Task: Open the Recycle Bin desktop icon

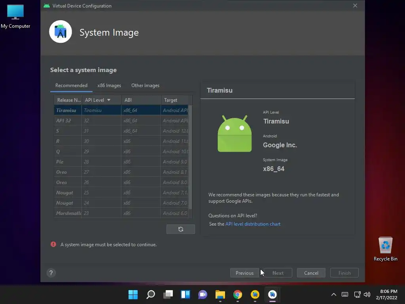Action: coord(385,249)
